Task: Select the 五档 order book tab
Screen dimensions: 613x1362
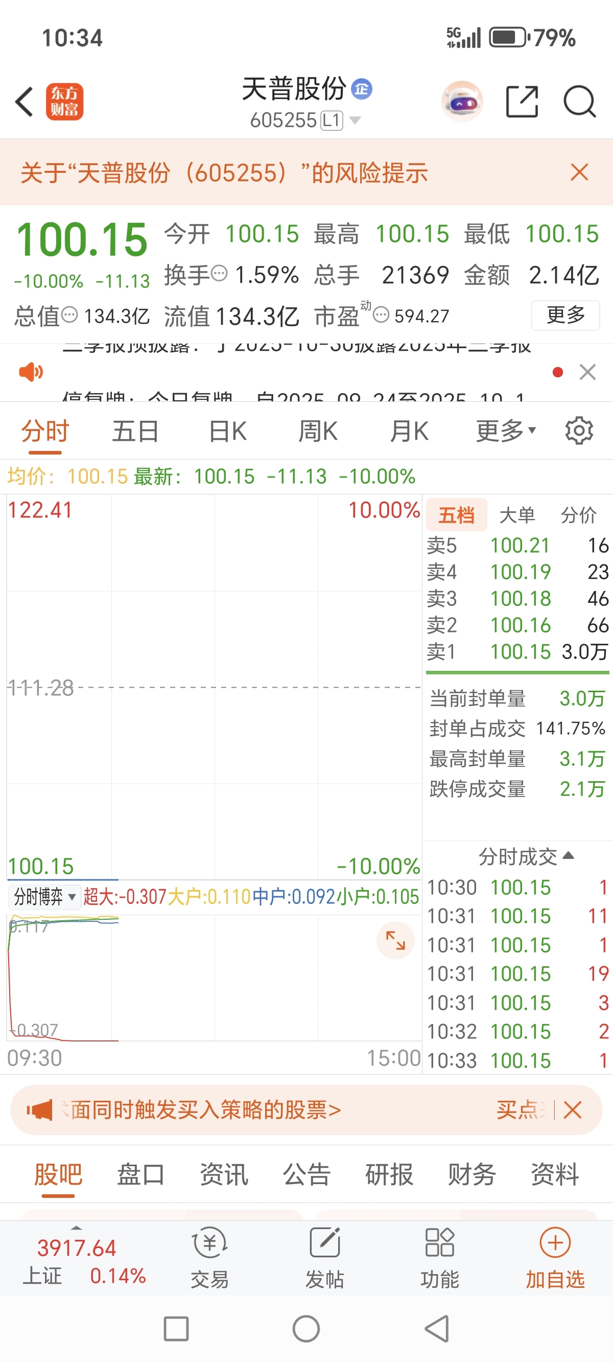Action: point(457,514)
